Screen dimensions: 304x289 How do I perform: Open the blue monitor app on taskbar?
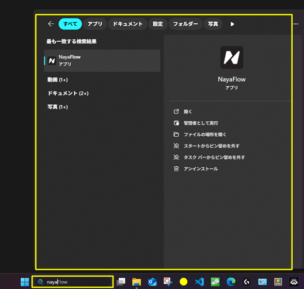coord(262,282)
